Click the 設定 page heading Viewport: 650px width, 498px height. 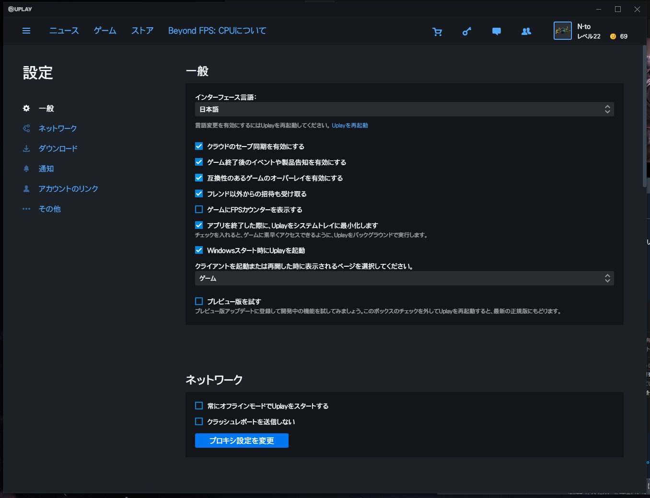[38, 73]
